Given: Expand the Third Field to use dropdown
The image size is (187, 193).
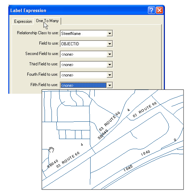Looking at the screenshot, I should (110, 64).
